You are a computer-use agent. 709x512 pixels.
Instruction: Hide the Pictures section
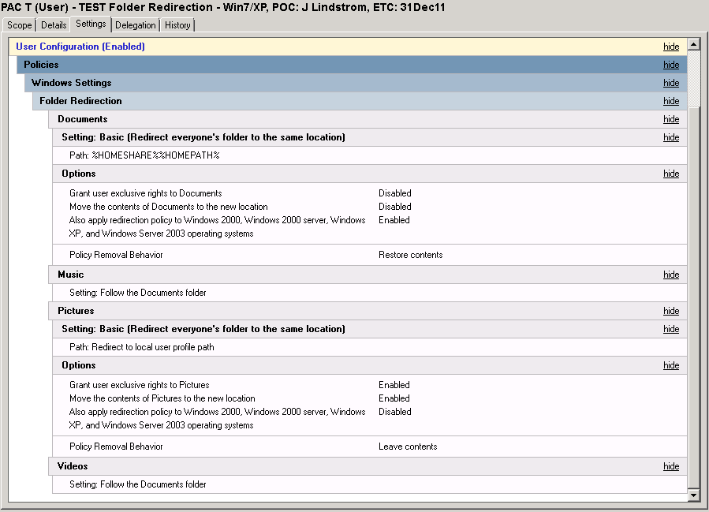[x=670, y=310]
